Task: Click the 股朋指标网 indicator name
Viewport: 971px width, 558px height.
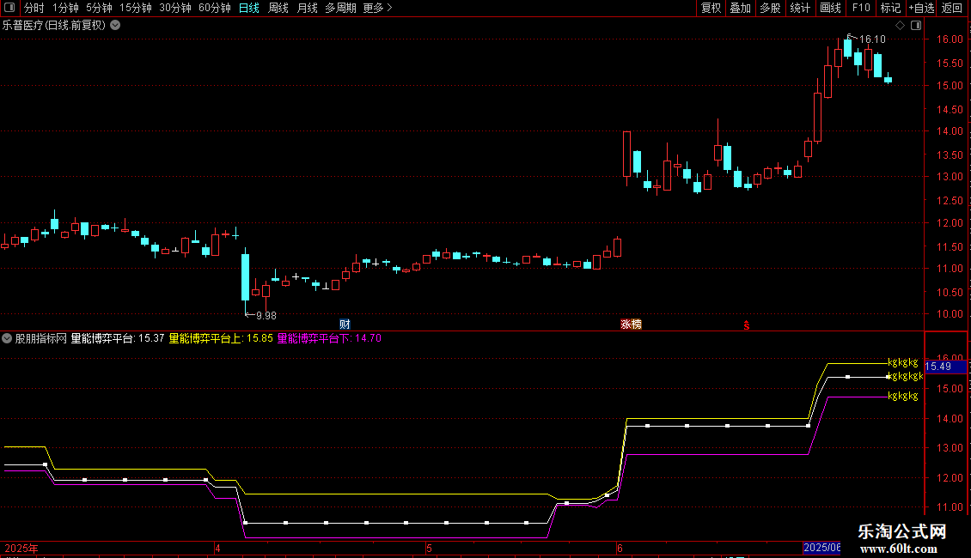Action: pos(41,338)
